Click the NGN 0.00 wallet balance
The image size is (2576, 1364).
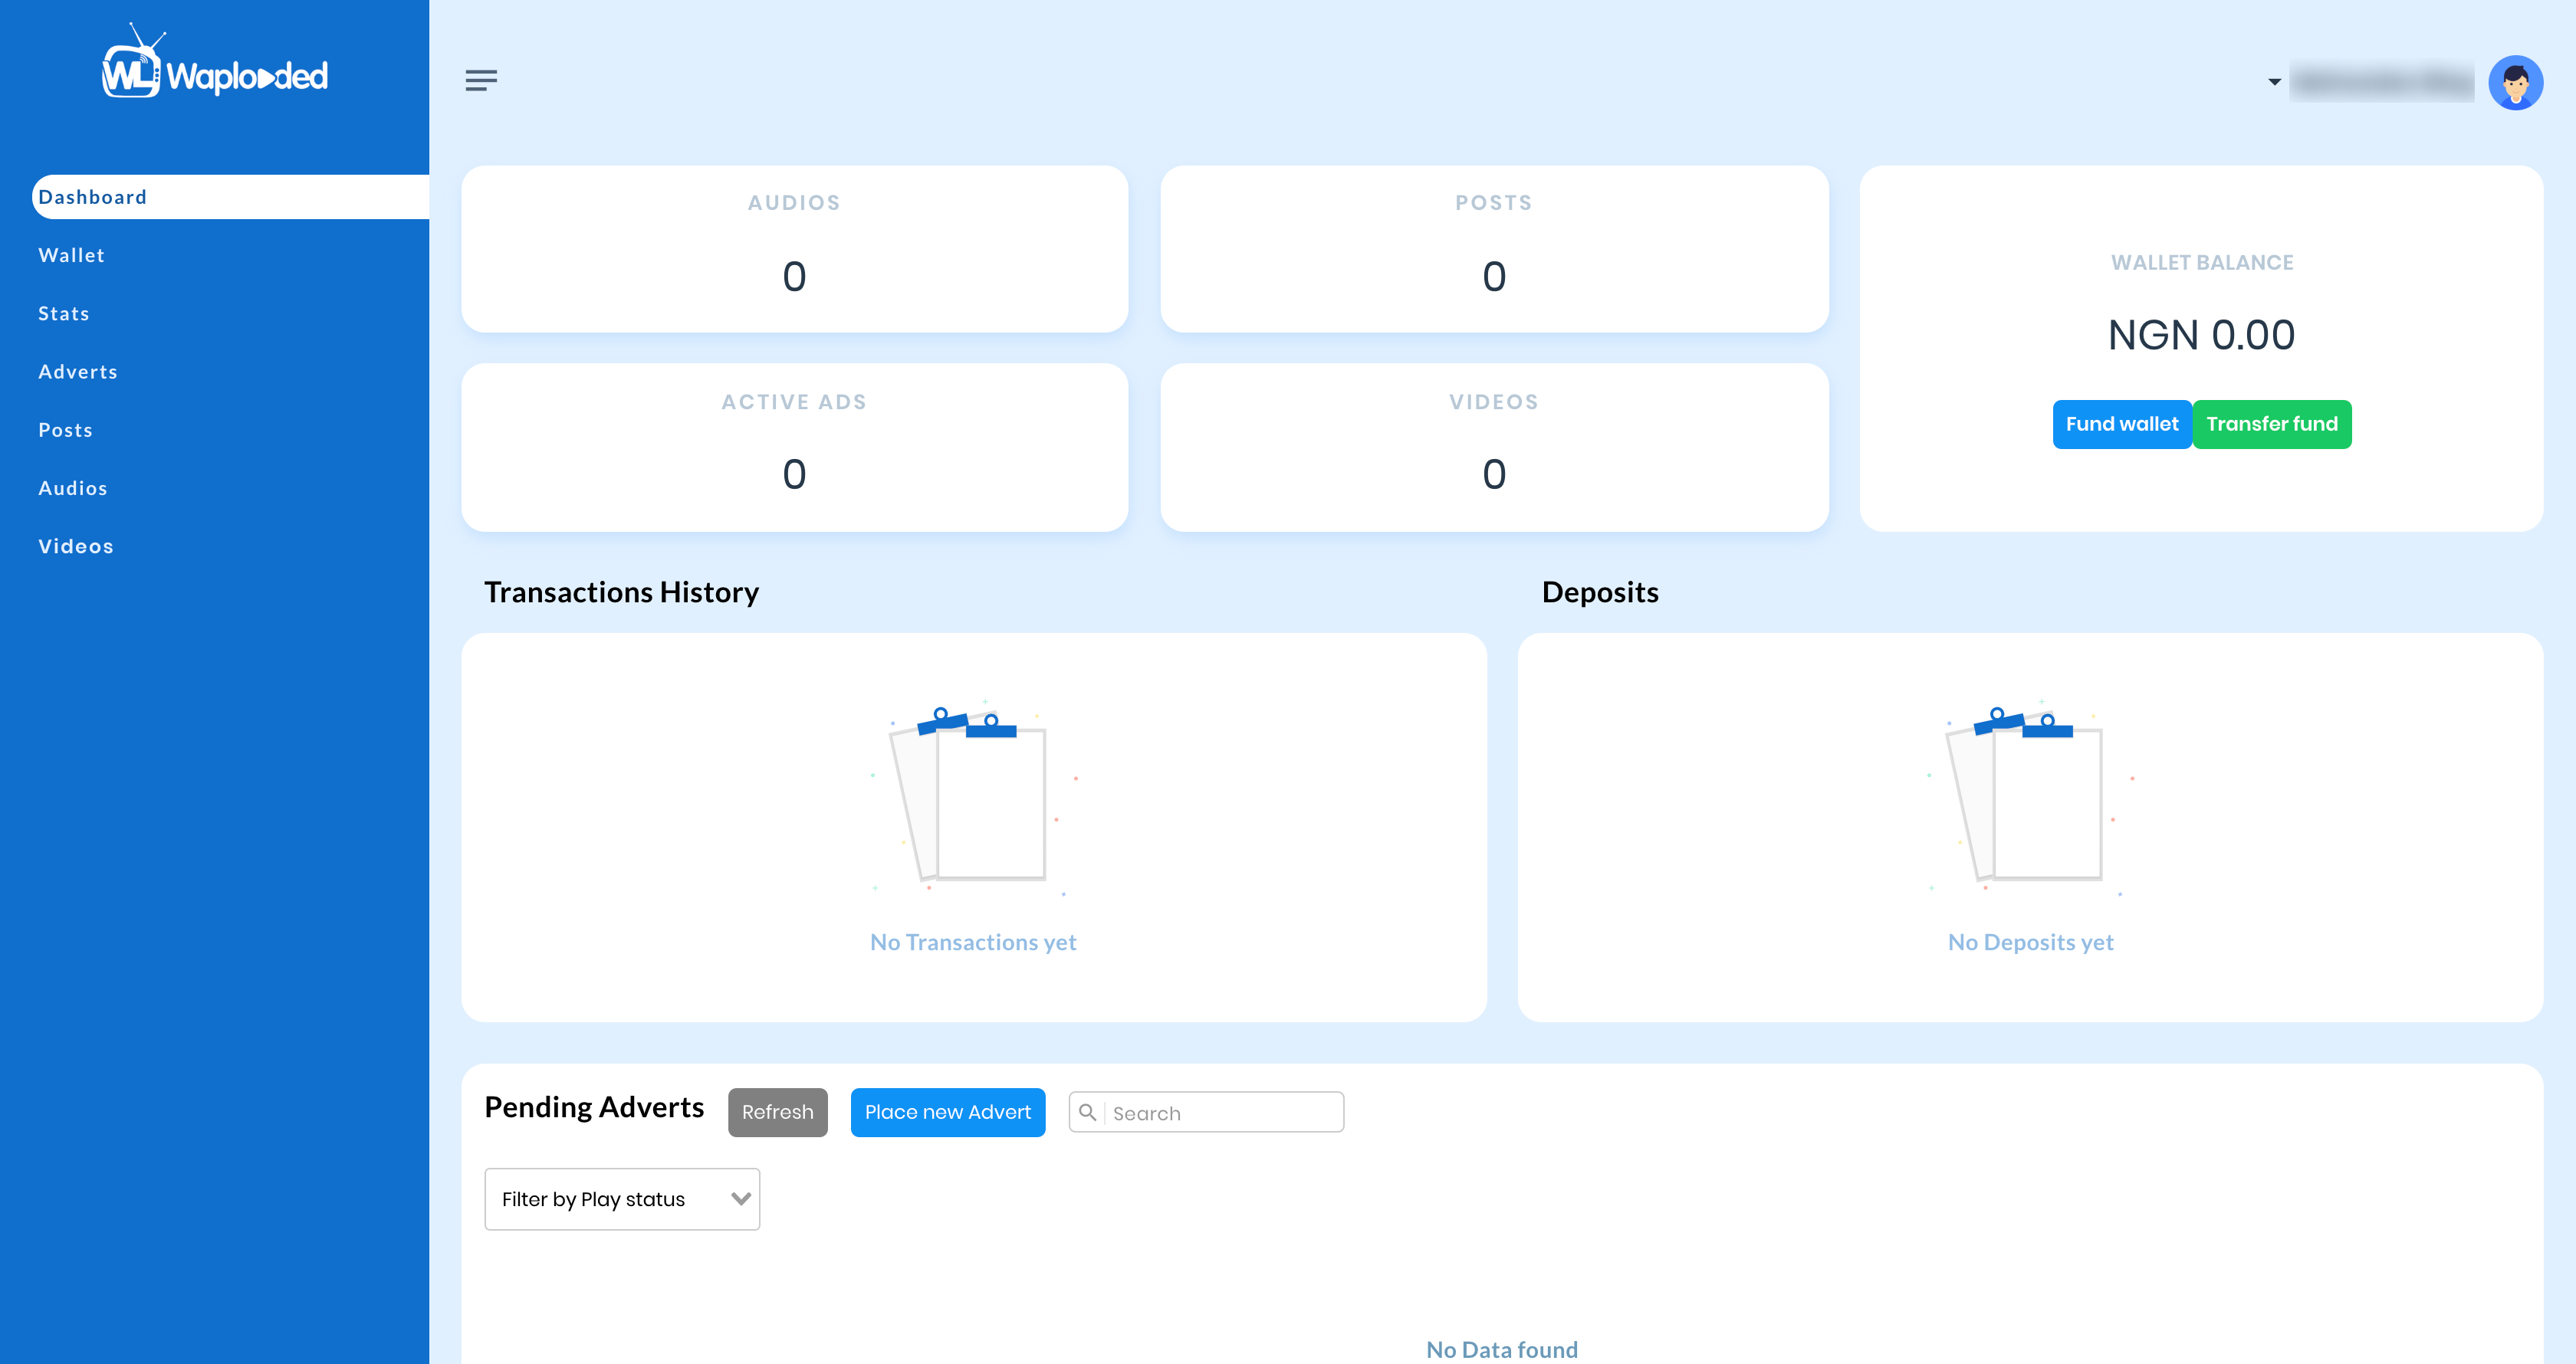pyautogui.click(x=2201, y=335)
